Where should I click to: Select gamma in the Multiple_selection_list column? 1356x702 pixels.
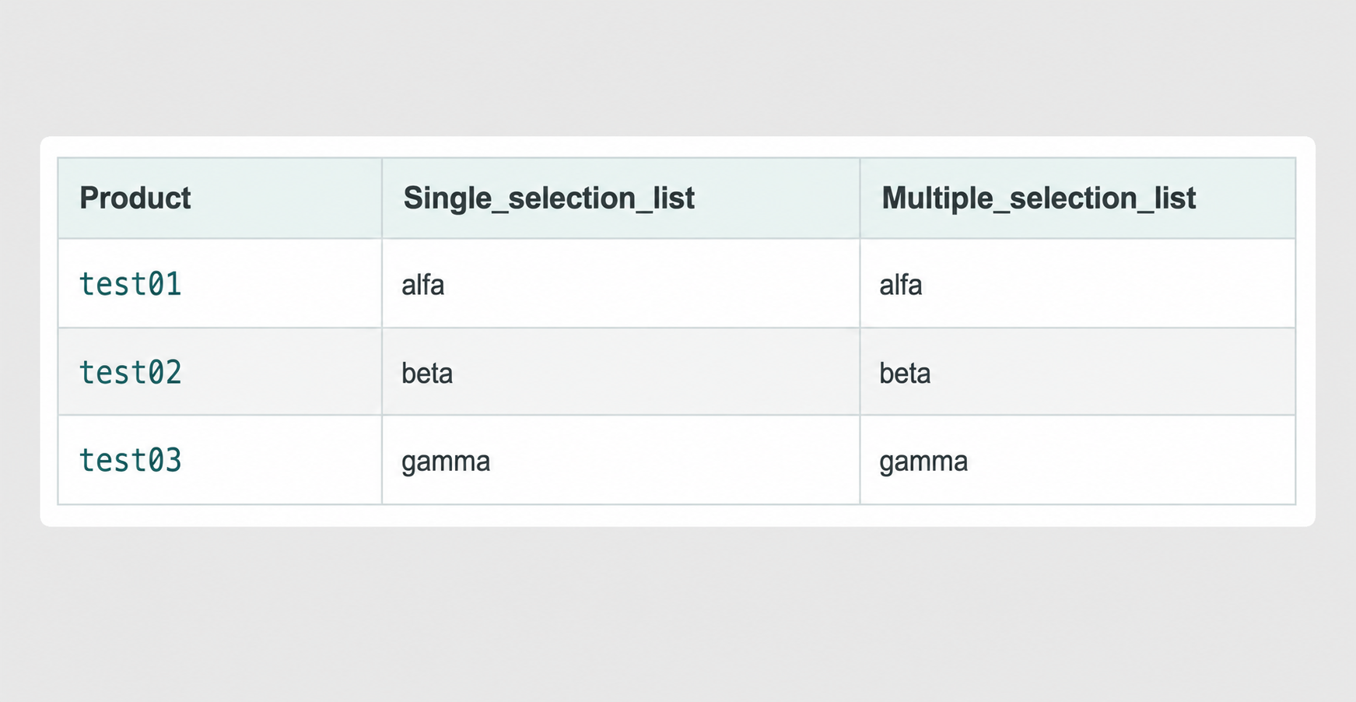(x=923, y=462)
